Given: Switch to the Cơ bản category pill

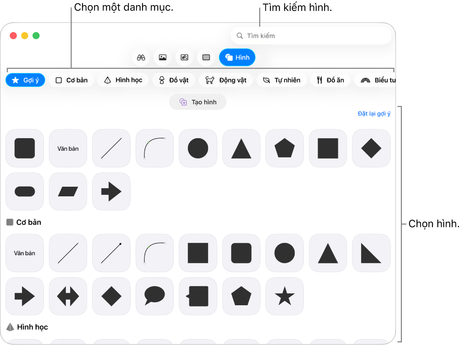Looking at the screenshot, I should 71,80.
